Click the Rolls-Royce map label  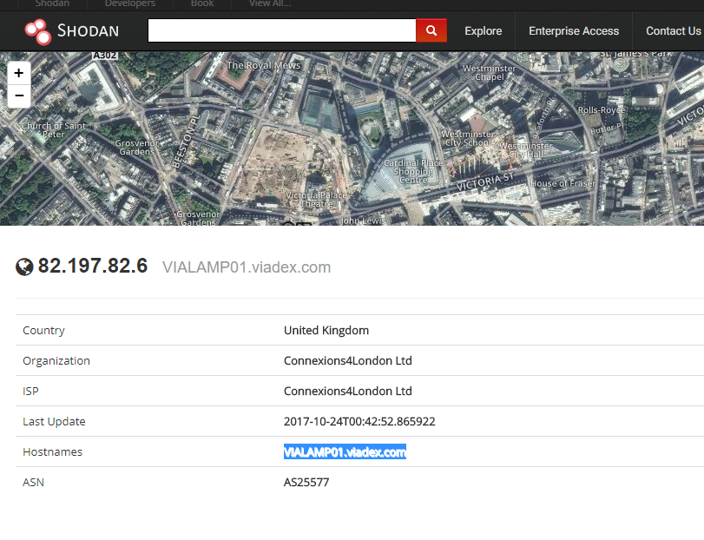[602, 110]
